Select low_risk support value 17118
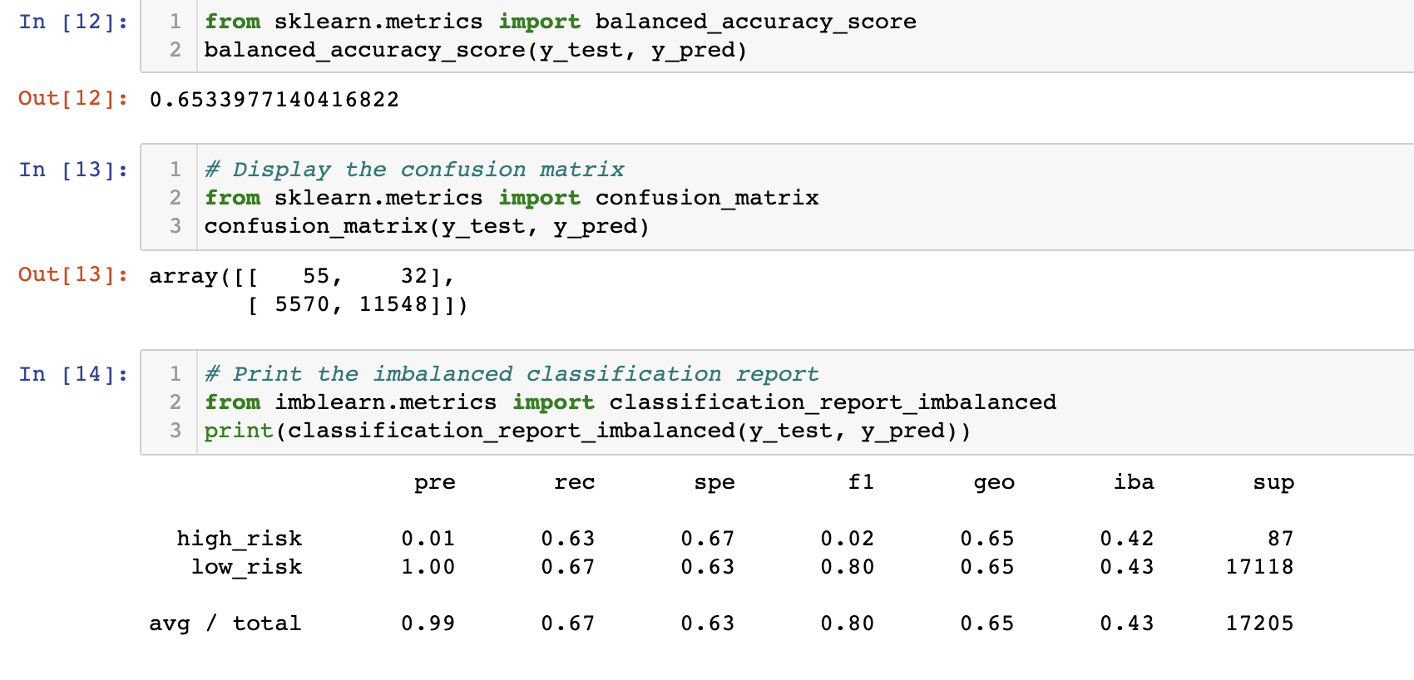Viewport: 1414px width, 680px height. 1259,567
